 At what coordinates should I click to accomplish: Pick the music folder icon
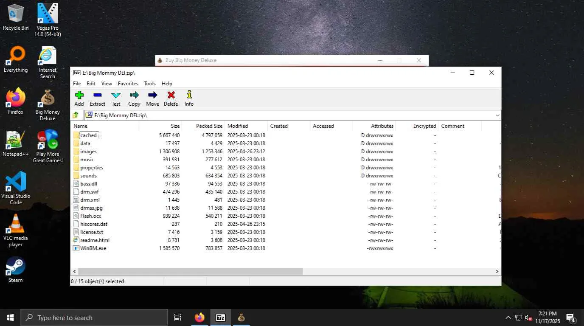76,159
